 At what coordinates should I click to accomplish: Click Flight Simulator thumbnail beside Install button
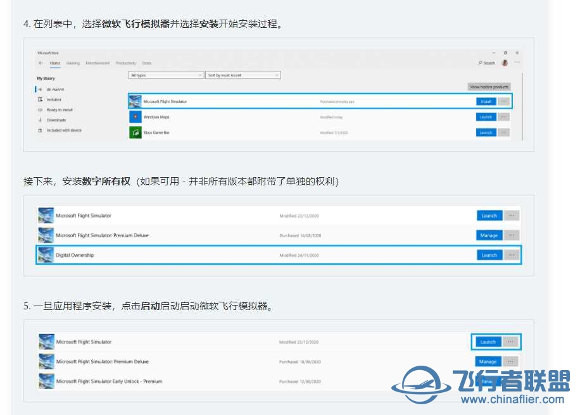(136, 101)
